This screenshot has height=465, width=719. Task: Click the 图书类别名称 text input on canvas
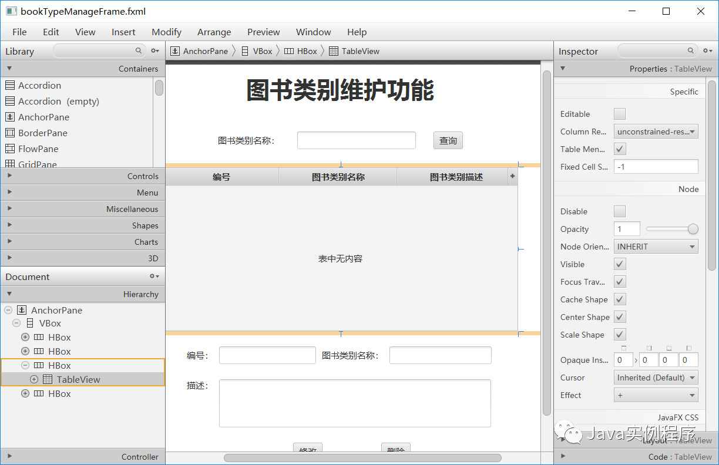[x=356, y=140]
